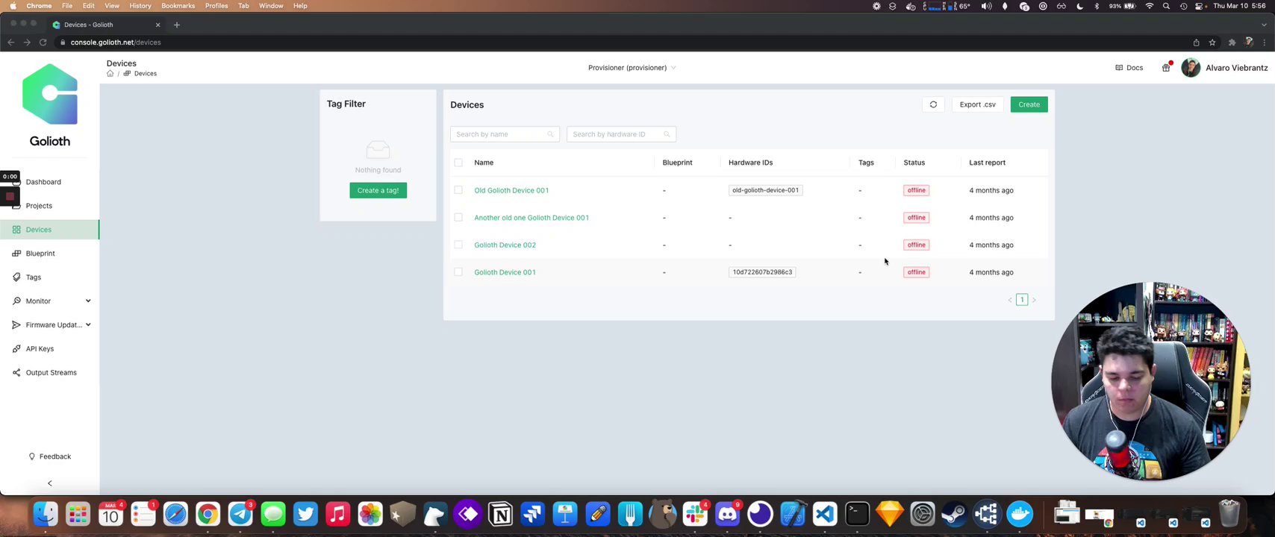Open Visual Studio Code from the dock
Screen dimensions: 1275x537
click(x=825, y=514)
